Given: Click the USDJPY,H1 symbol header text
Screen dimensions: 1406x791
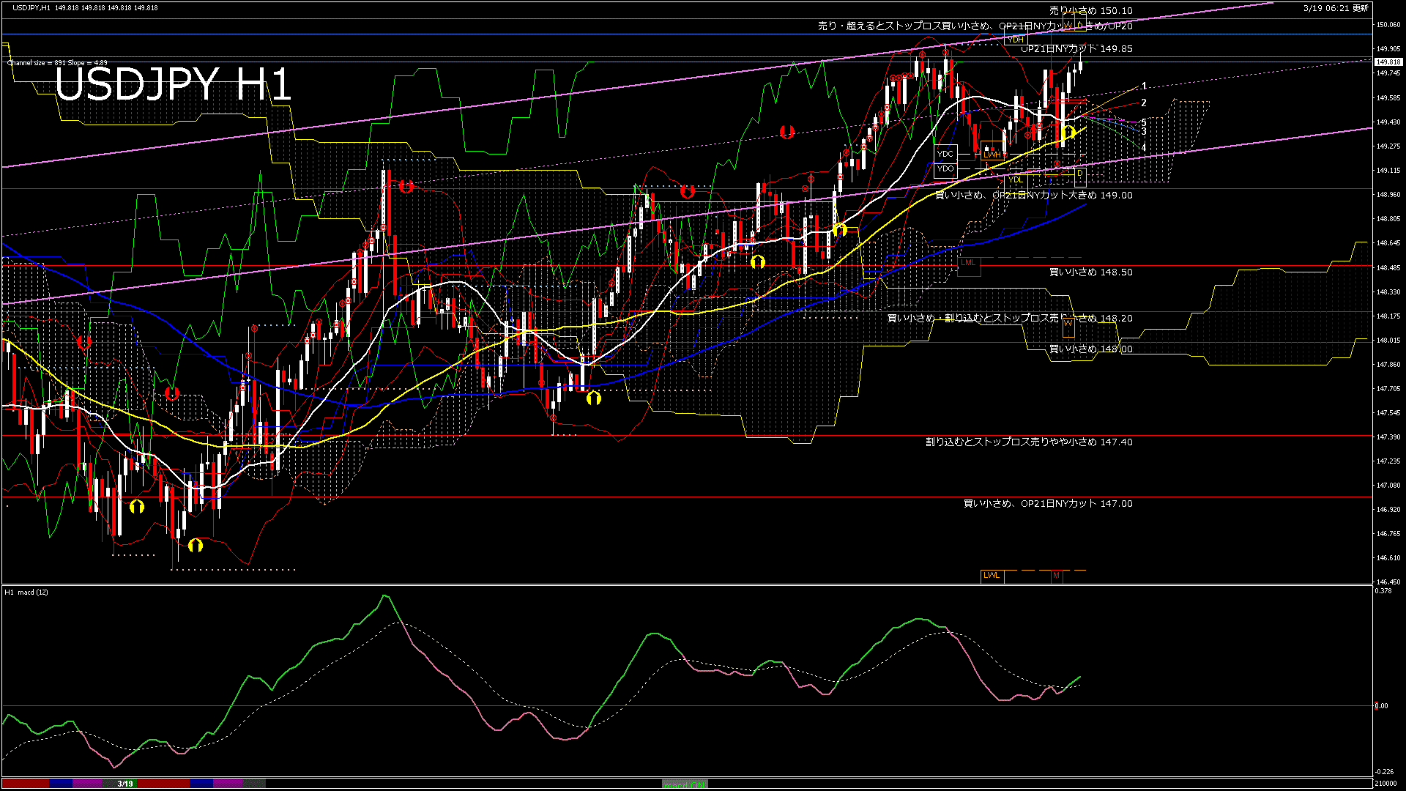Looking at the screenshot, I should [31, 7].
